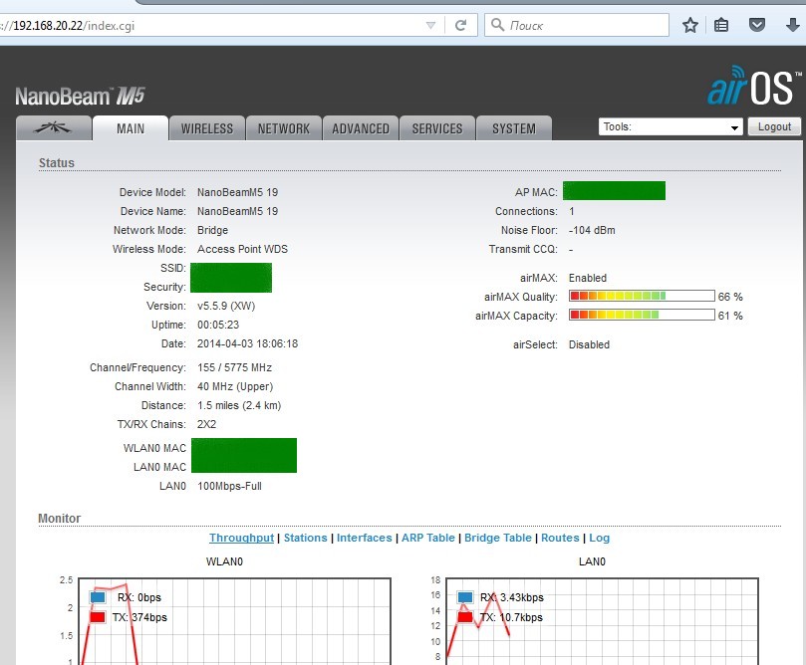Select the LAN0 speed 100Mbps-Full
Viewport: 806px width, 665px height.
[229, 486]
